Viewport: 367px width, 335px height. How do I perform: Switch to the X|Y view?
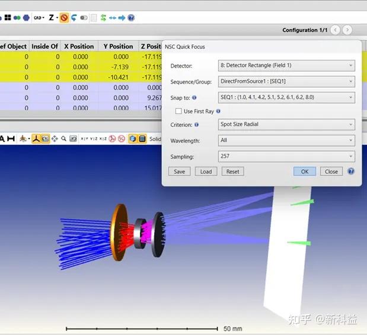click(85, 138)
